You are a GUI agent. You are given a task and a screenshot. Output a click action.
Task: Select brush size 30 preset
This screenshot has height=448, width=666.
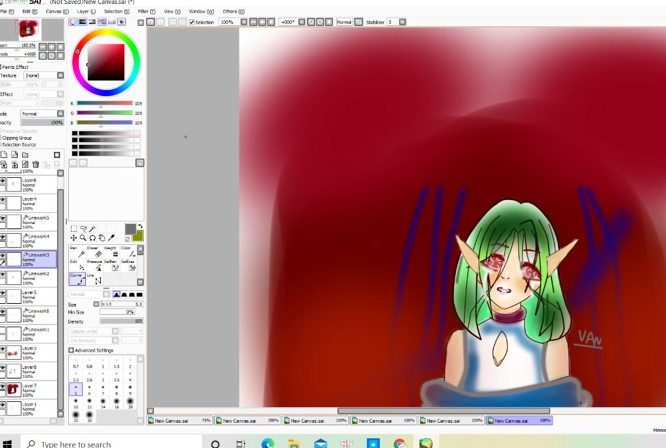point(89,417)
